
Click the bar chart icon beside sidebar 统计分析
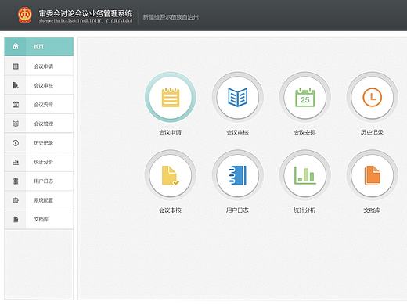point(16,162)
